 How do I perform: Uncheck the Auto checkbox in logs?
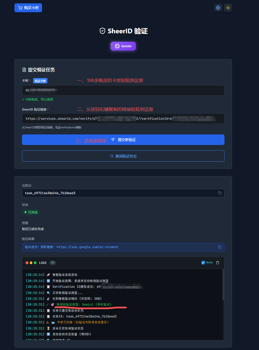[203, 262]
